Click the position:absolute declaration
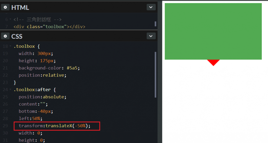The image size is (268, 143). click(43, 97)
